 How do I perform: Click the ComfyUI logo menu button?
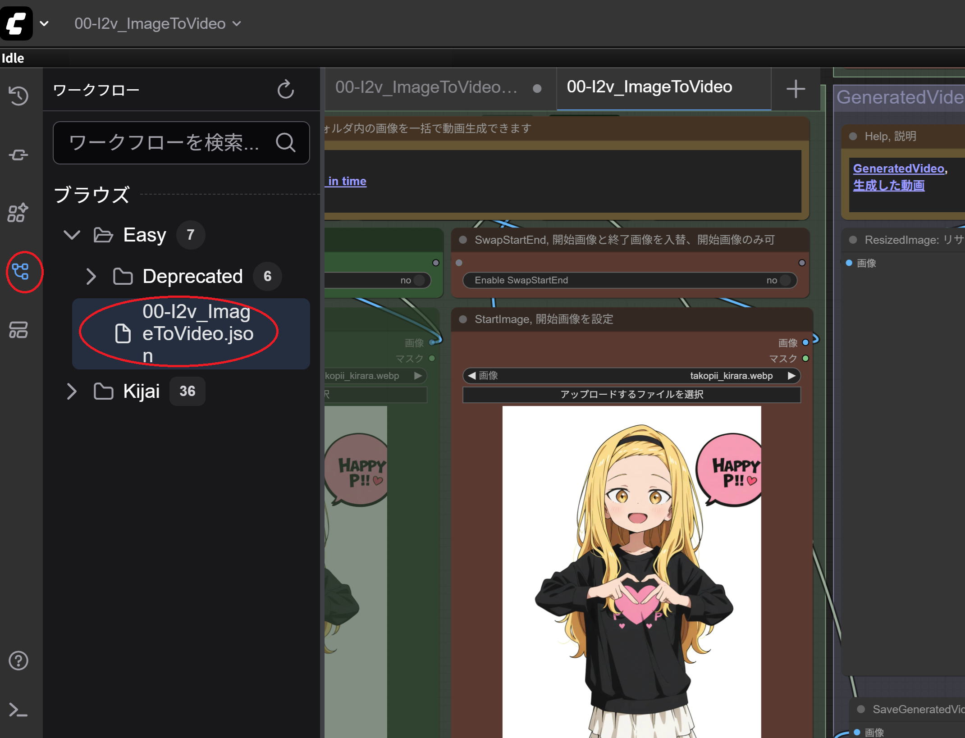click(x=16, y=23)
